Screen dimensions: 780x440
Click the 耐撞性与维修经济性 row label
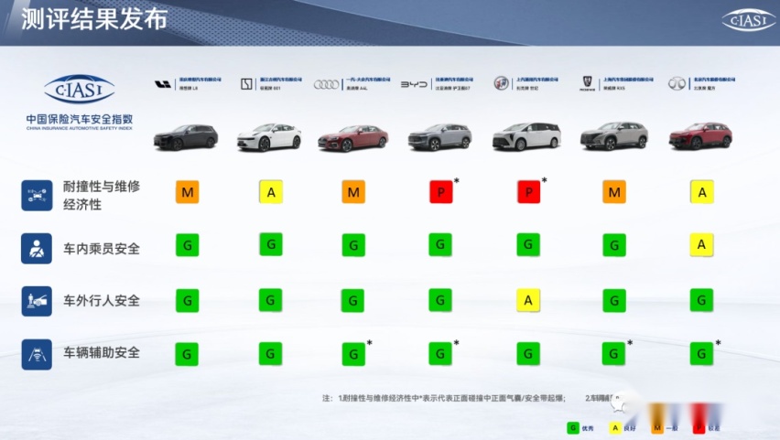click(102, 196)
